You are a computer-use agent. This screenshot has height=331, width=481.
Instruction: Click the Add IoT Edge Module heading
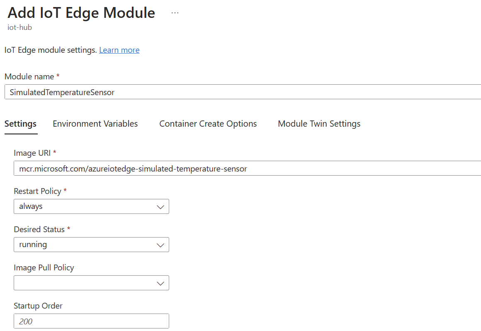point(81,13)
